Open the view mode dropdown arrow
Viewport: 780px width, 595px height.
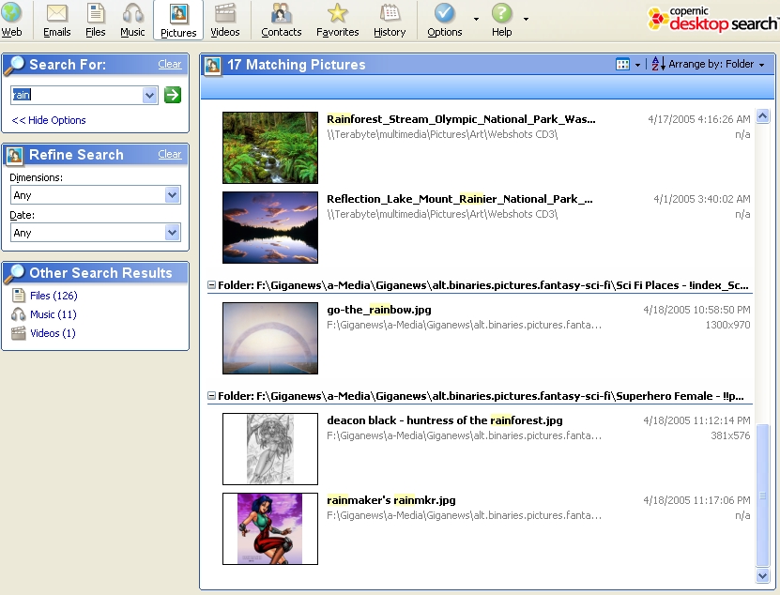(637, 65)
